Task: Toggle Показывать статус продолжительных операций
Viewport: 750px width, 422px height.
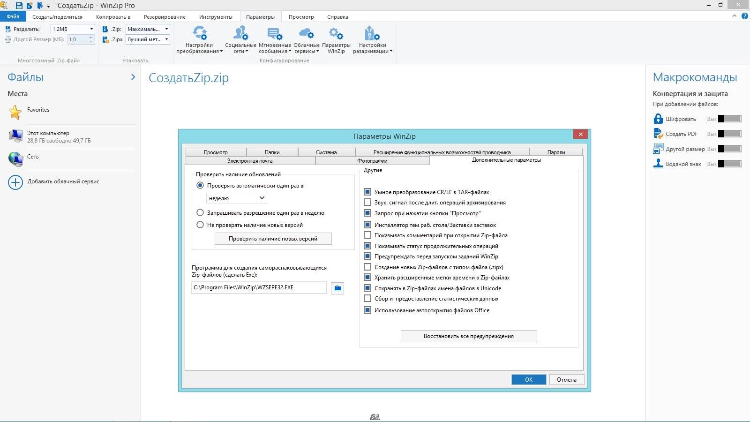Action: click(367, 246)
